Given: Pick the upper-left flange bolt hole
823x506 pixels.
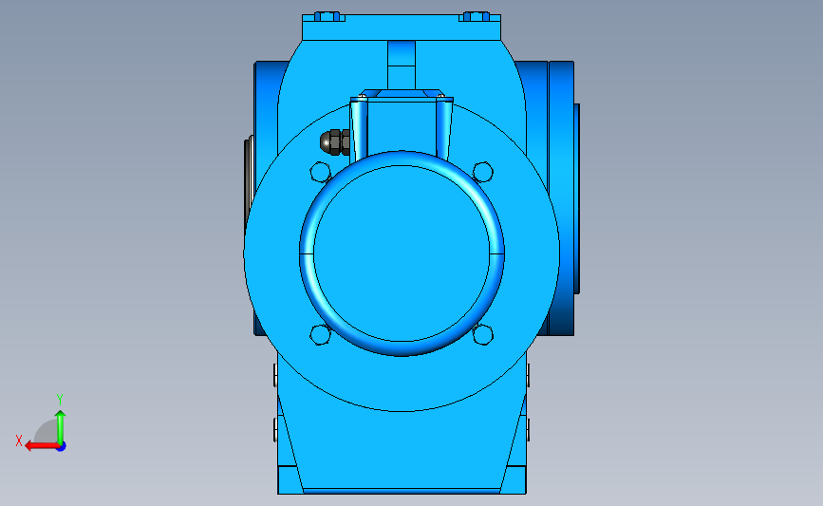Looking at the screenshot, I should click(320, 172).
